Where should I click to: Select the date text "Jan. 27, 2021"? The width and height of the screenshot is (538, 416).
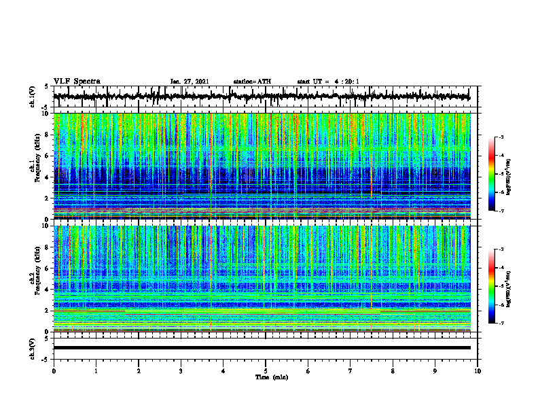190,82
